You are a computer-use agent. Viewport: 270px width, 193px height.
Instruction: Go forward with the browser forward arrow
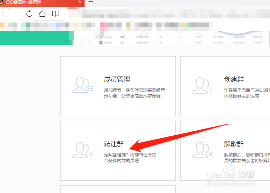click(16, 13)
